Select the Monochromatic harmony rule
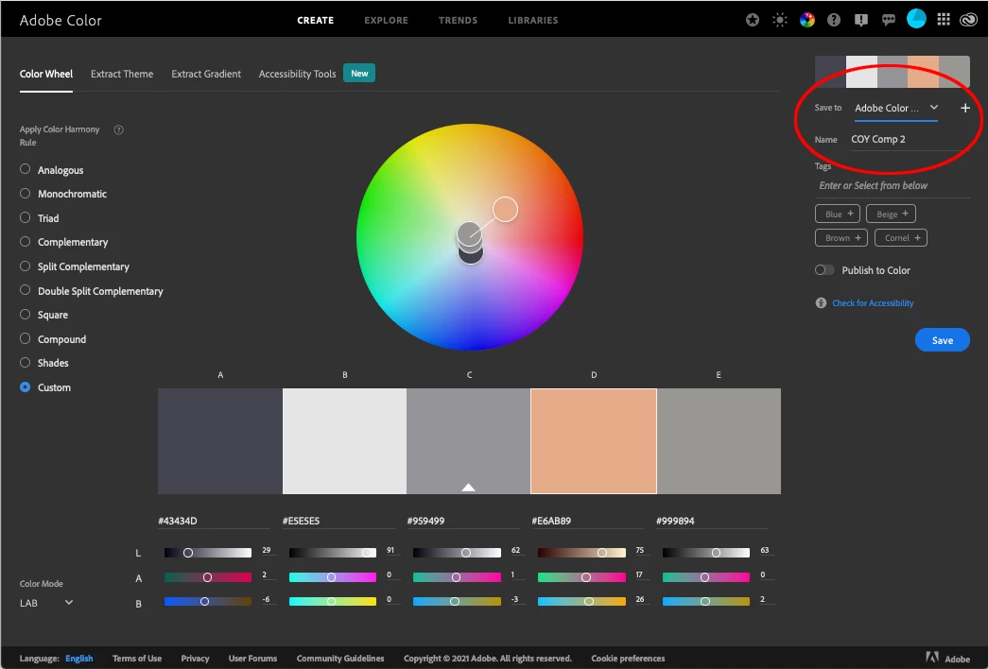 63,194
